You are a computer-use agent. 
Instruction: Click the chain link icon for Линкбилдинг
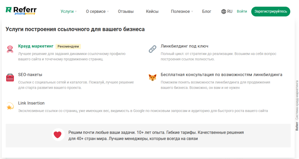click(x=152, y=49)
